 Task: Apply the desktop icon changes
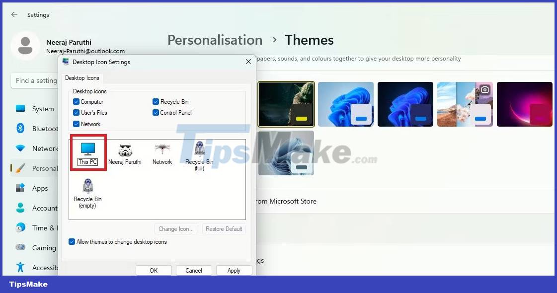click(234, 270)
